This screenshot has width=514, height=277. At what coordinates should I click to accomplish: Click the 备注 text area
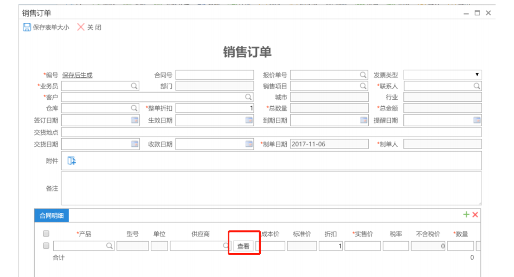(271, 188)
